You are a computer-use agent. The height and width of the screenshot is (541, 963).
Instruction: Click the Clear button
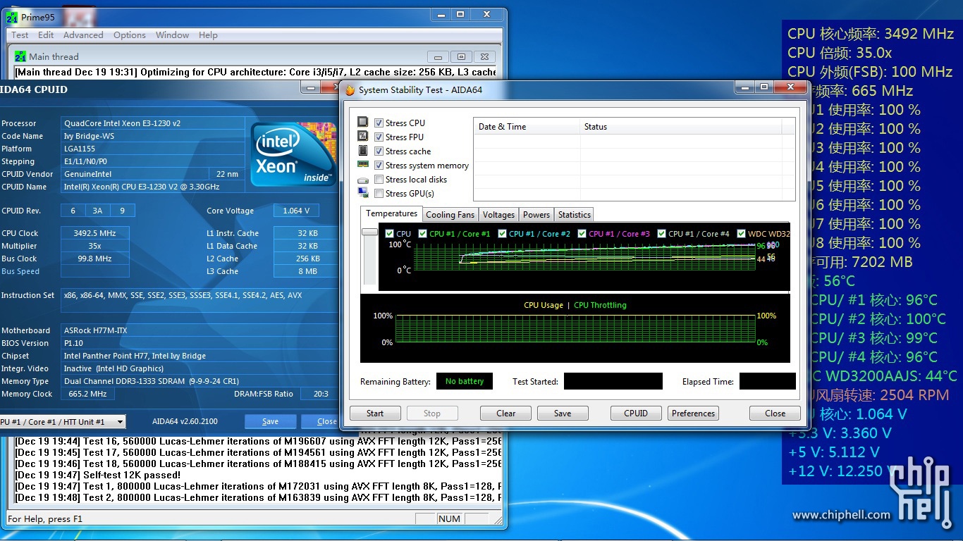(505, 413)
